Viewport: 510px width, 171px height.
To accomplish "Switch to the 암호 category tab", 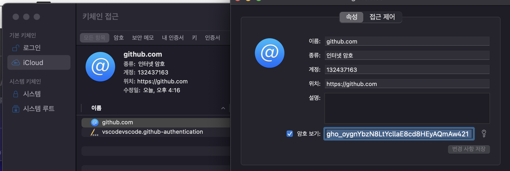I will (119, 38).
